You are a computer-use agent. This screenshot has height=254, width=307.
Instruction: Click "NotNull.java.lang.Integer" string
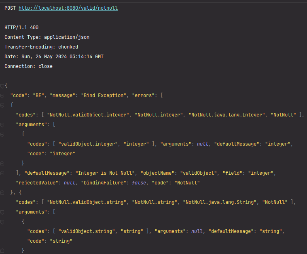(x=227, y=115)
